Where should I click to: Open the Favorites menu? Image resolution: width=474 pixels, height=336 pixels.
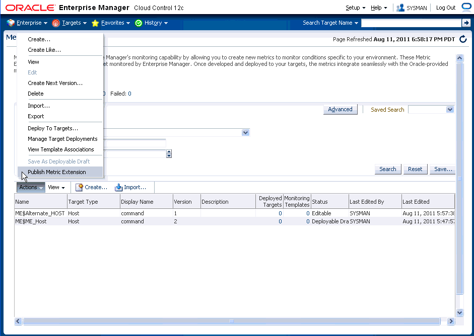115,23
